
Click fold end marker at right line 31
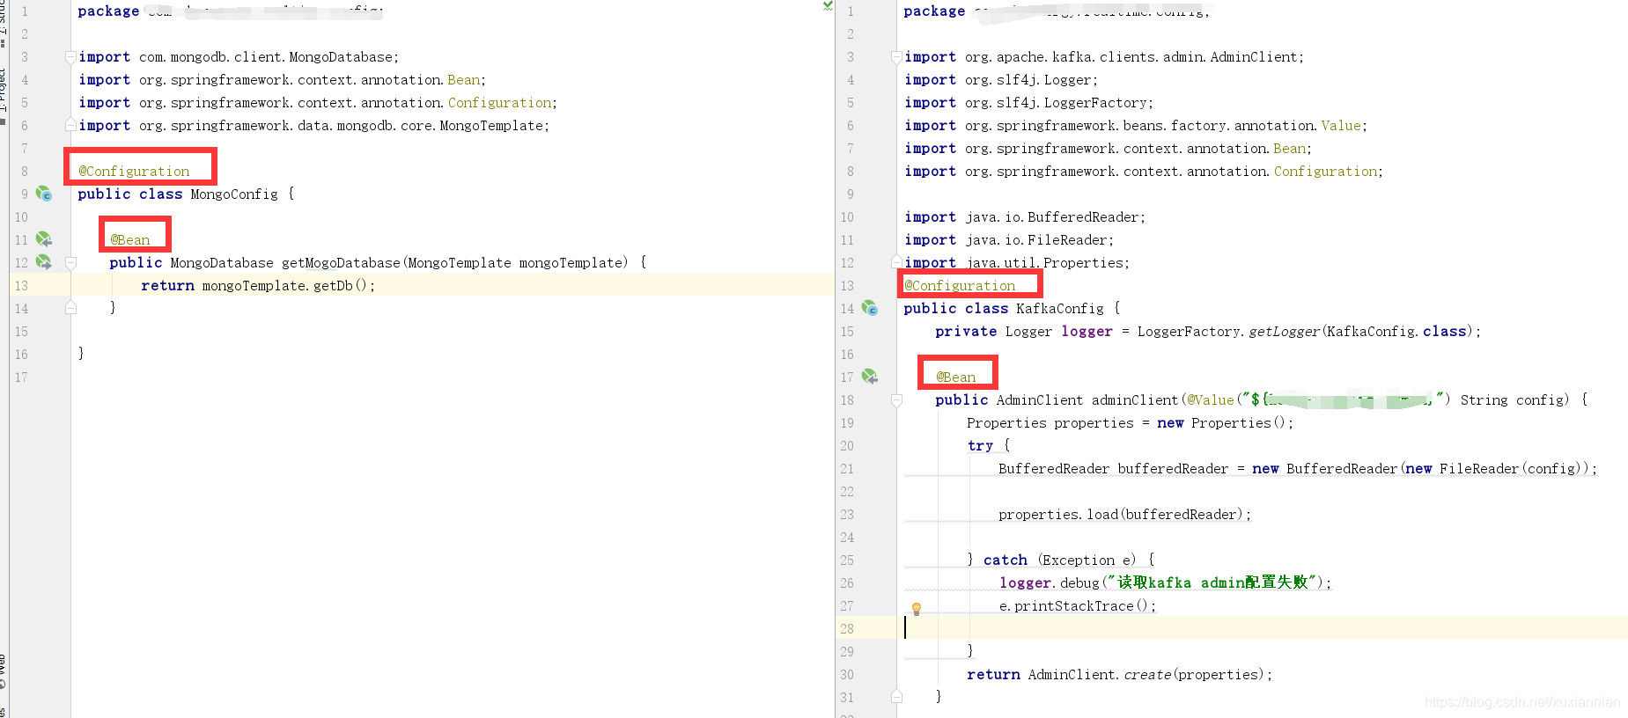pyautogui.click(x=896, y=697)
